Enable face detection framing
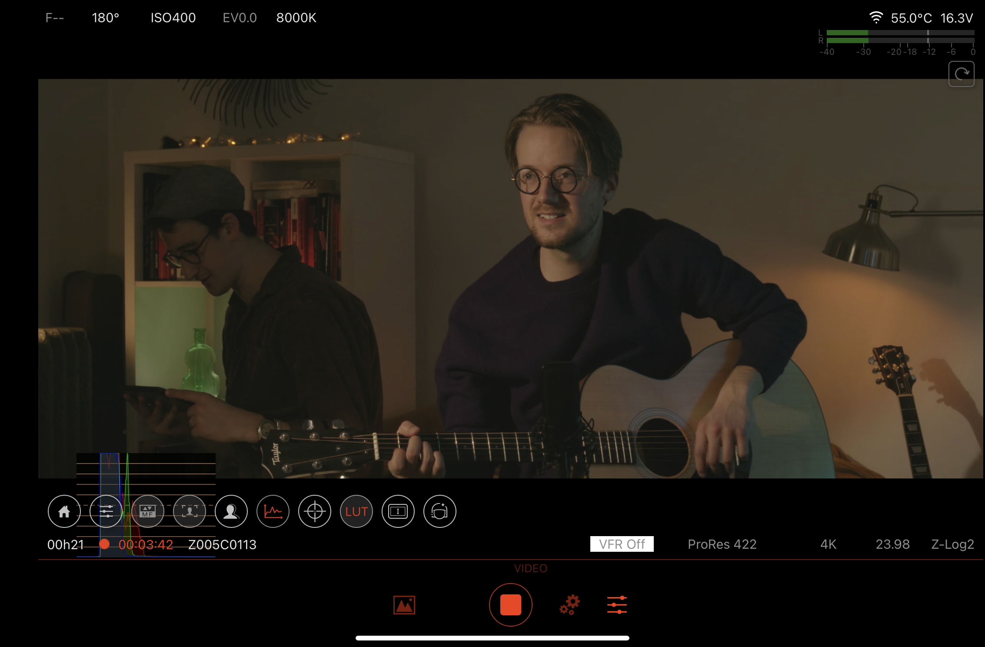The width and height of the screenshot is (985, 647). coord(190,512)
